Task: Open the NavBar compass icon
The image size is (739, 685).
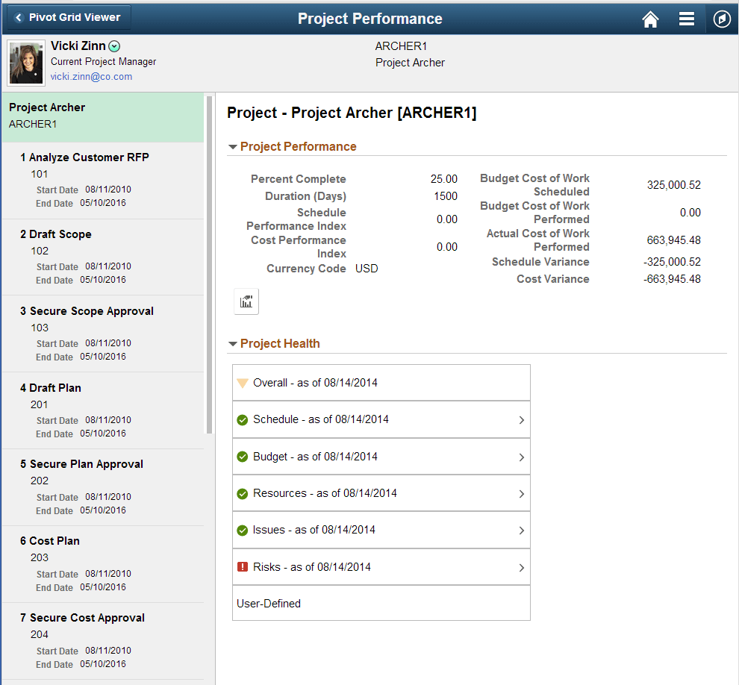Action: 721,19
